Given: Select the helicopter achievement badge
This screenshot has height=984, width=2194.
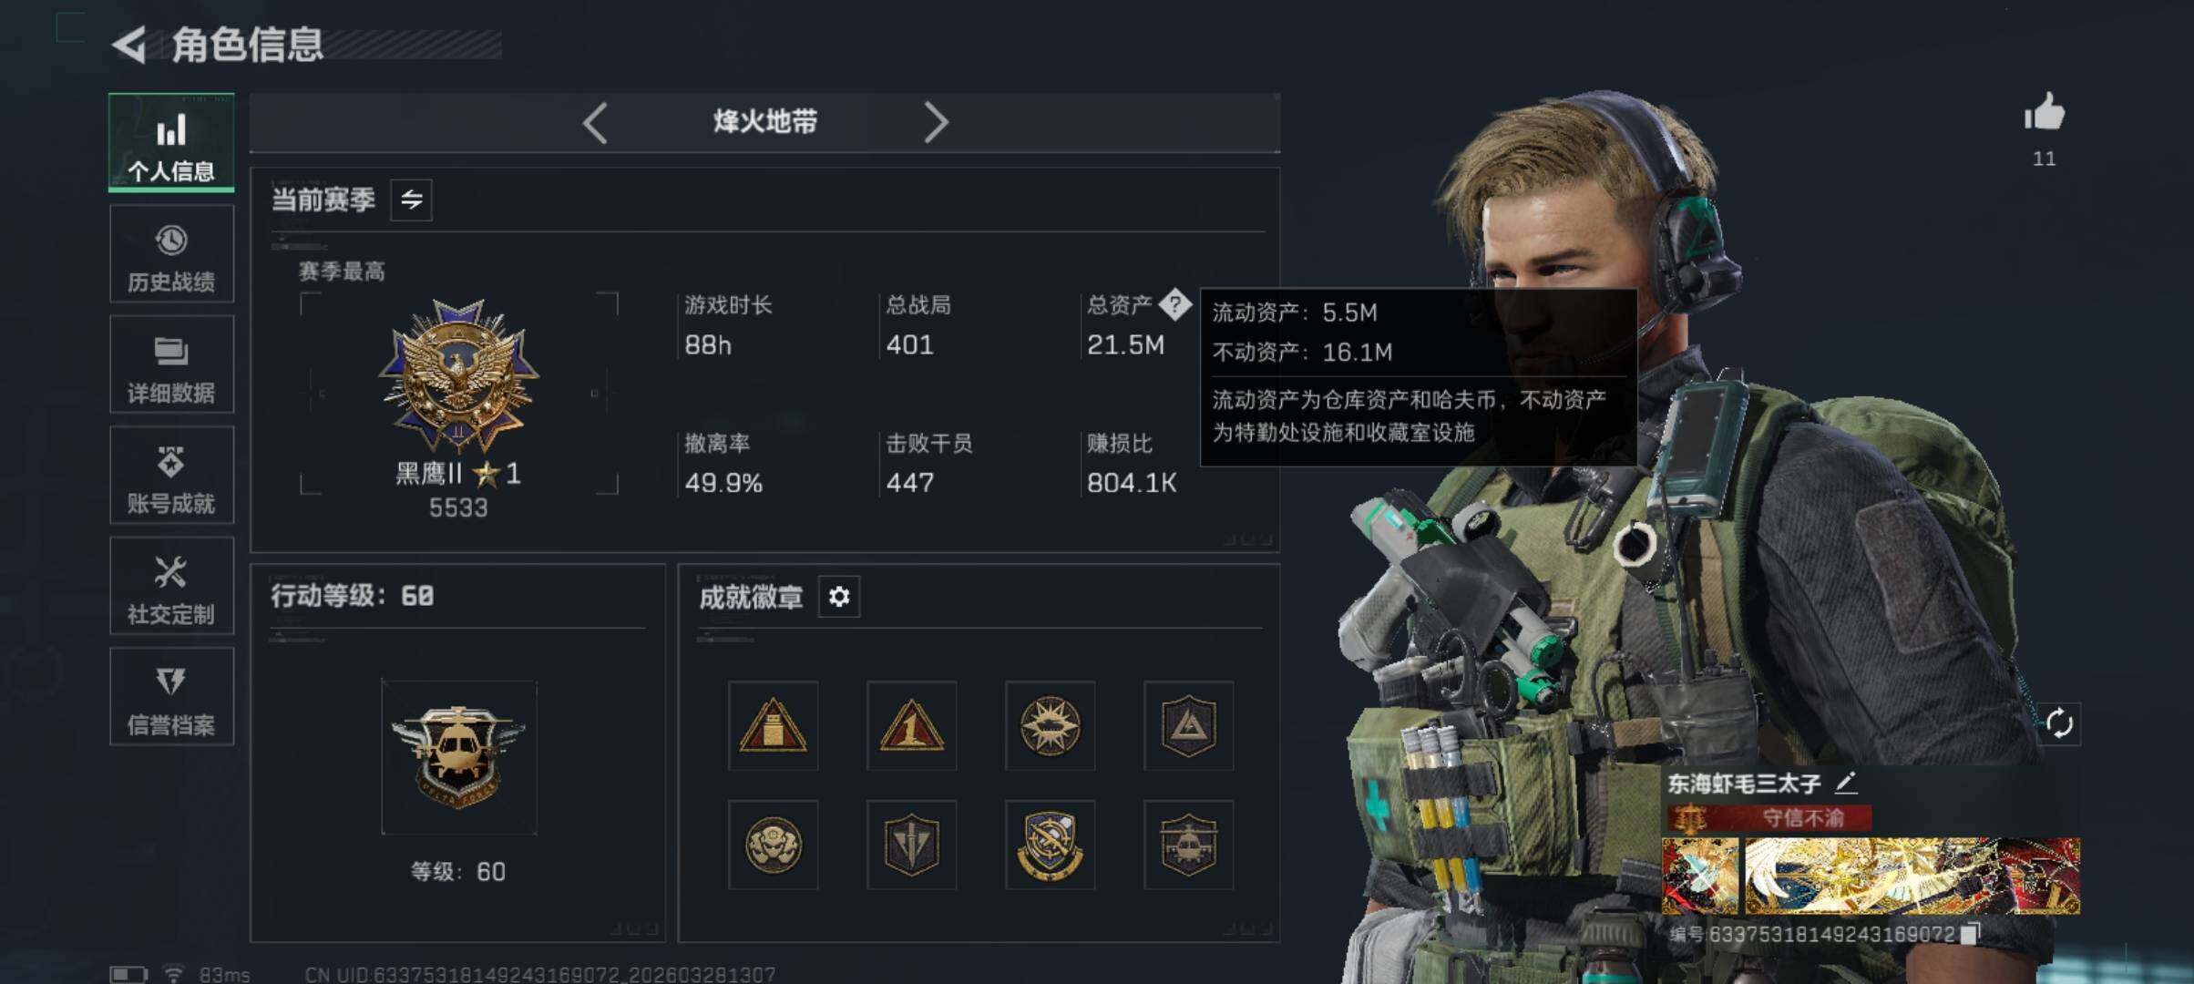Looking at the screenshot, I should tap(1188, 845).
